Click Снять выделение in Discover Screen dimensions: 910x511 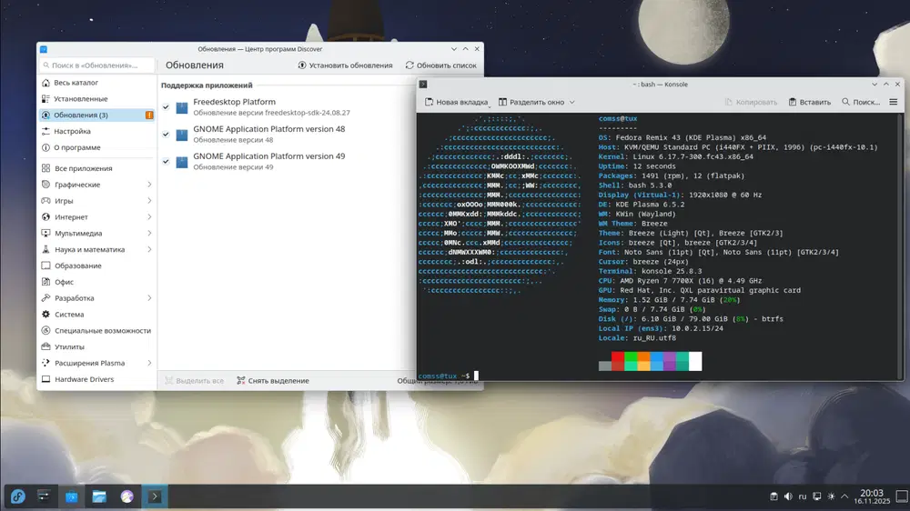(273, 381)
